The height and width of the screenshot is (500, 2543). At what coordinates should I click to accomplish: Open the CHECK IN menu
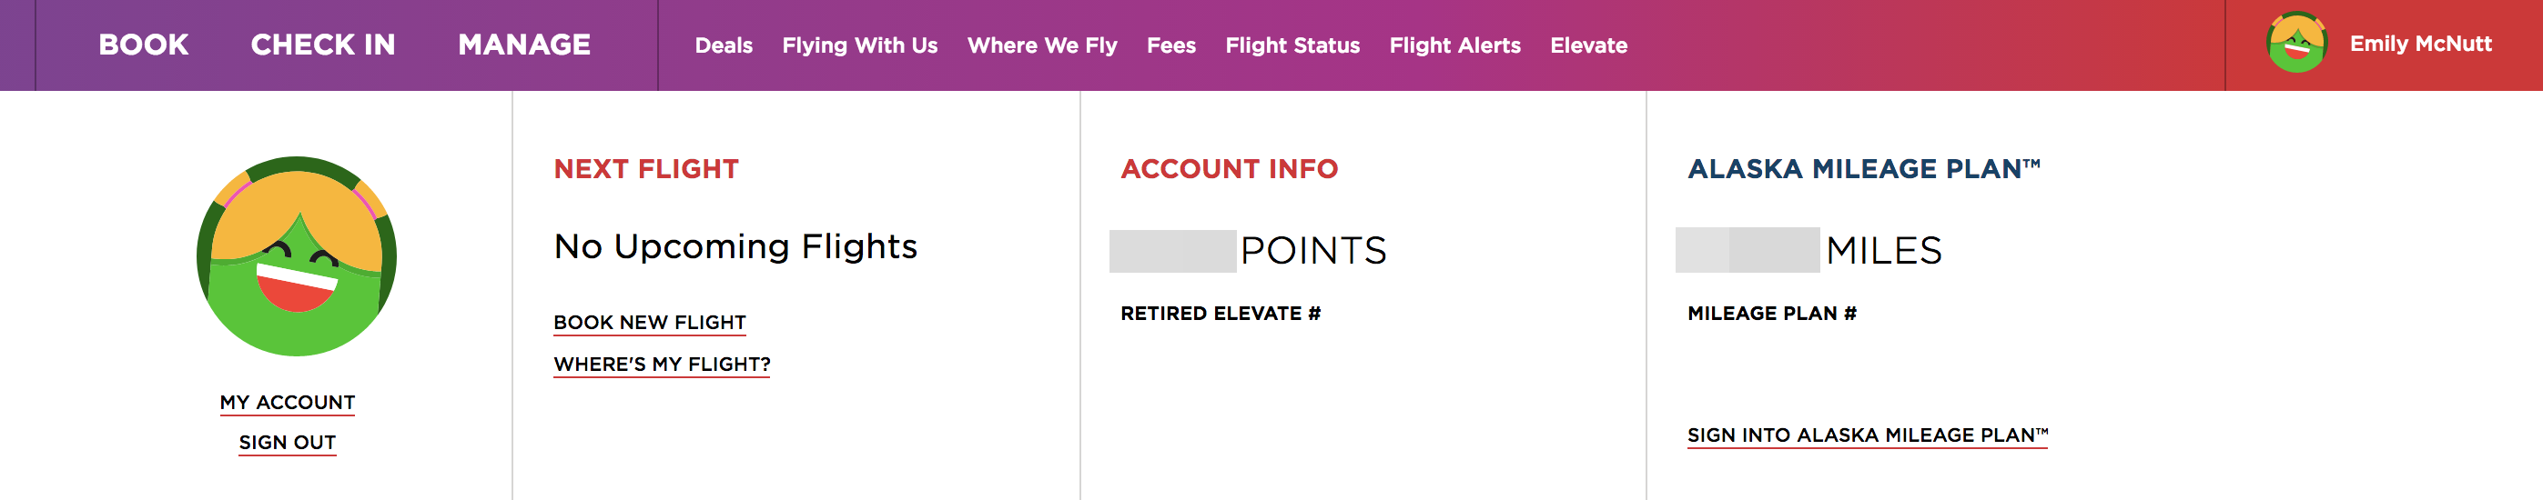[x=323, y=45]
